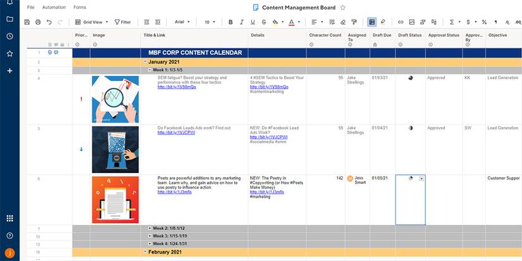
Task: Click the Outdent icon in the toolbar
Action: pos(147,22)
